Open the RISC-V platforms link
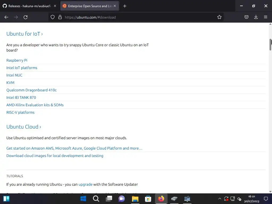The width and height of the screenshot is (272, 204). point(20,112)
